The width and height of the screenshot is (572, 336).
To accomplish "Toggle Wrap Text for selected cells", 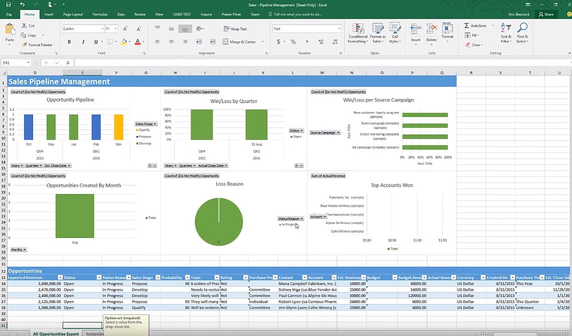I will point(235,29).
